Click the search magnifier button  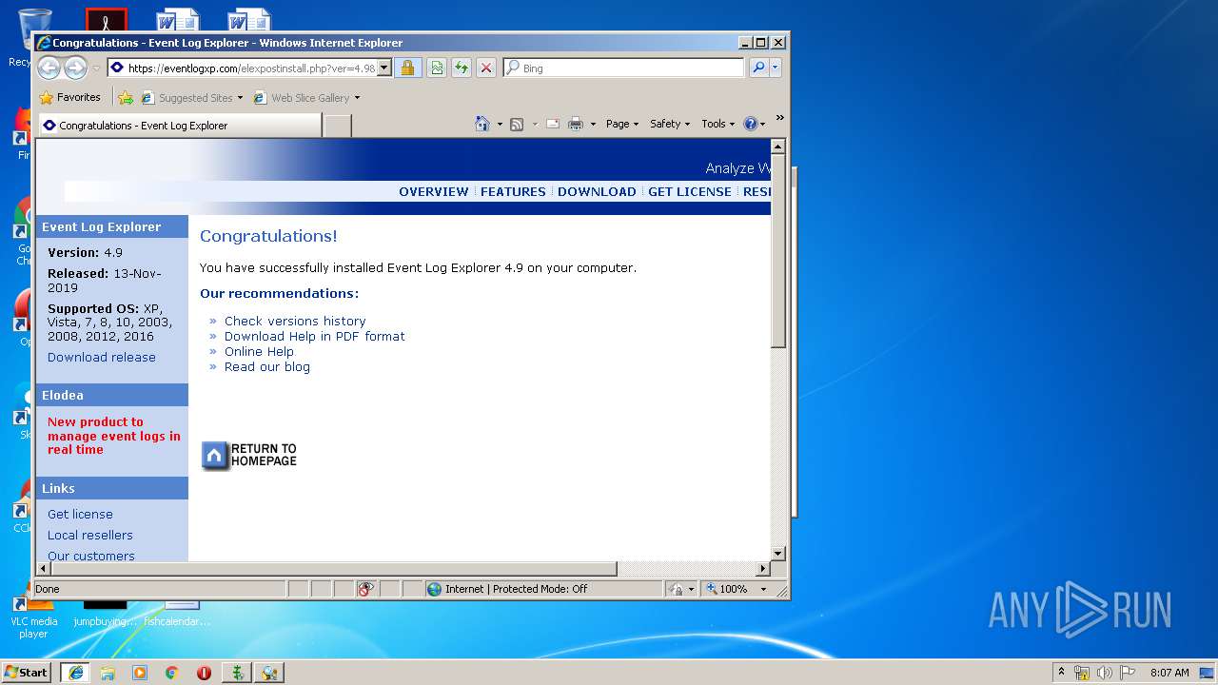(x=758, y=68)
